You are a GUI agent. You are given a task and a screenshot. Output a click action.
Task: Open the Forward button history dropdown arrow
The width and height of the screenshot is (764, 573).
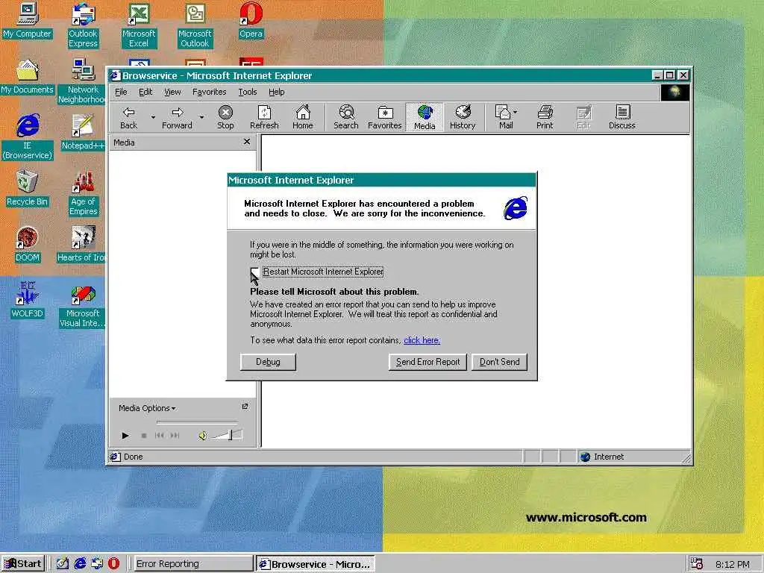tap(201, 117)
